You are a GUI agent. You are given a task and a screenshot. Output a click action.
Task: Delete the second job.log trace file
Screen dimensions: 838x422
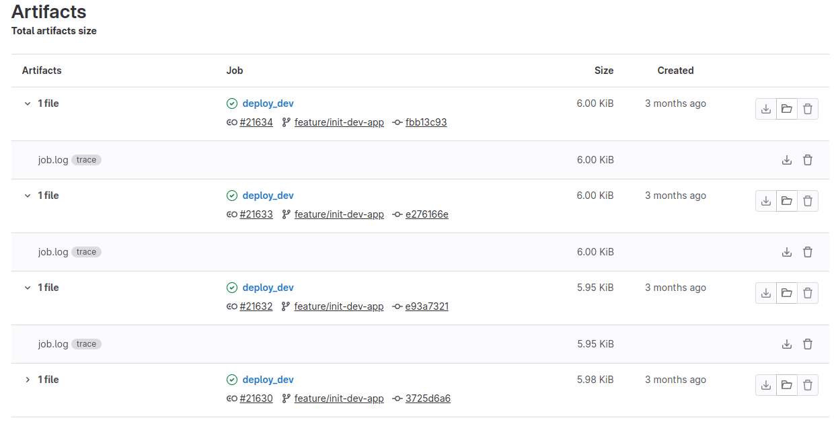(x=808, y=252)
